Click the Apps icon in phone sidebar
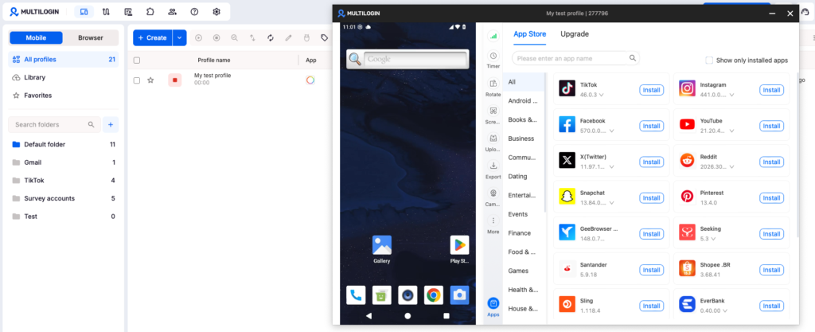The width and height of the screenshot is (815, 332). click(493, 307)
